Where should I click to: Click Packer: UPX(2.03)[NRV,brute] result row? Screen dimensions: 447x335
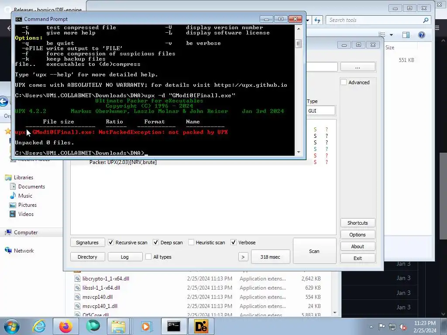tap(123, 162)
